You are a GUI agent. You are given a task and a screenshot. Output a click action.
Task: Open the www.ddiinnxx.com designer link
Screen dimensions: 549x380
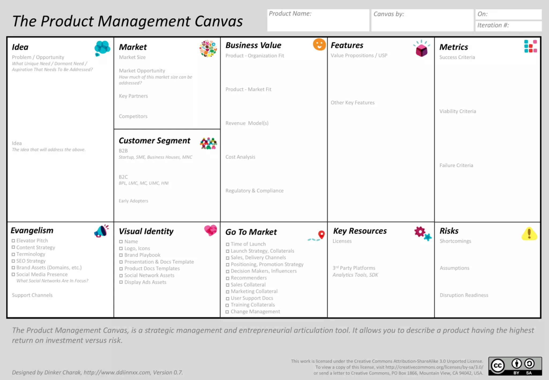pos(117,372)
